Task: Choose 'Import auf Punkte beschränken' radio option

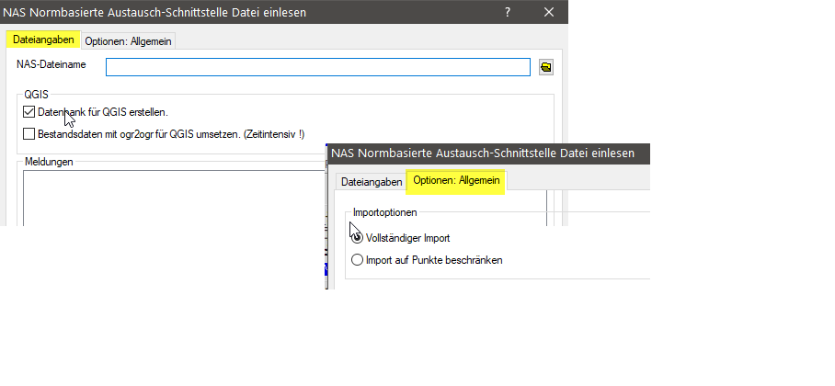Action: 358,260
